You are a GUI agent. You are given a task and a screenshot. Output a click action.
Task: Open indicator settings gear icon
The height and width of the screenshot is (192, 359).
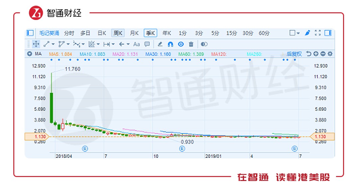point(330,54)
